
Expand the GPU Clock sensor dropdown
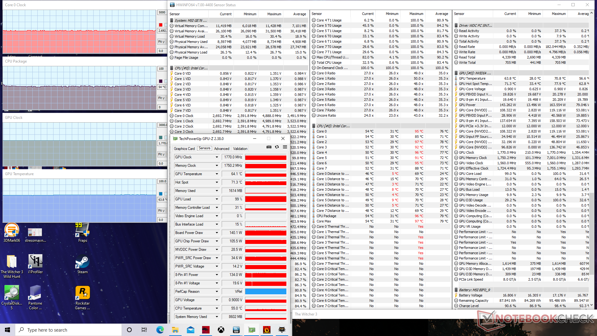[x=217, y=157]
